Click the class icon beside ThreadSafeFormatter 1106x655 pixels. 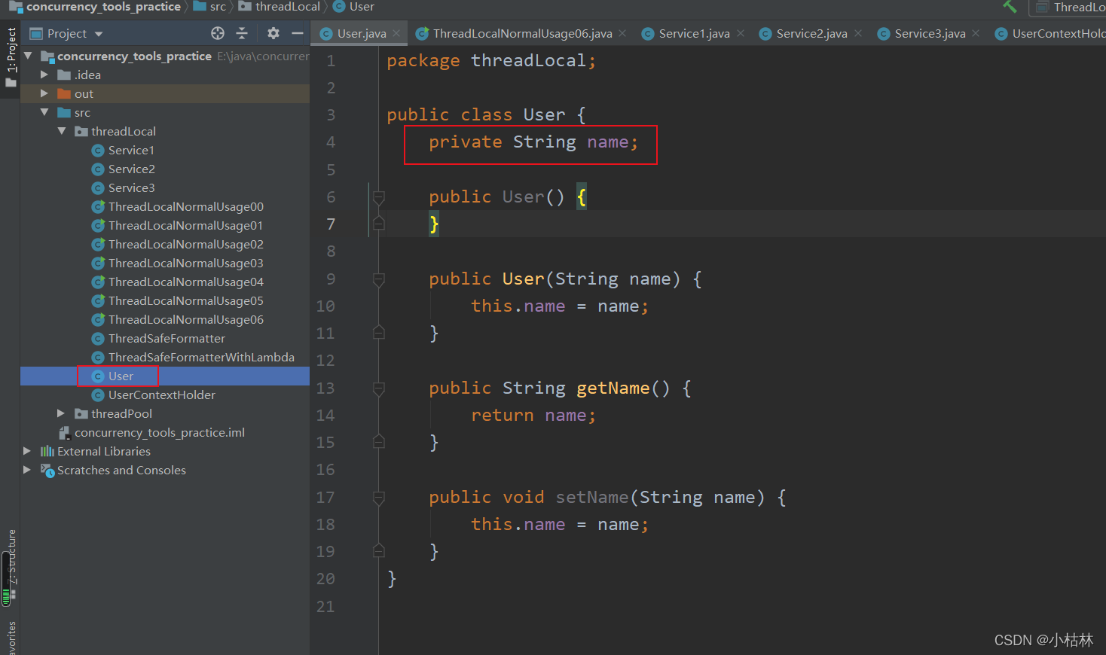coord(98,338)
